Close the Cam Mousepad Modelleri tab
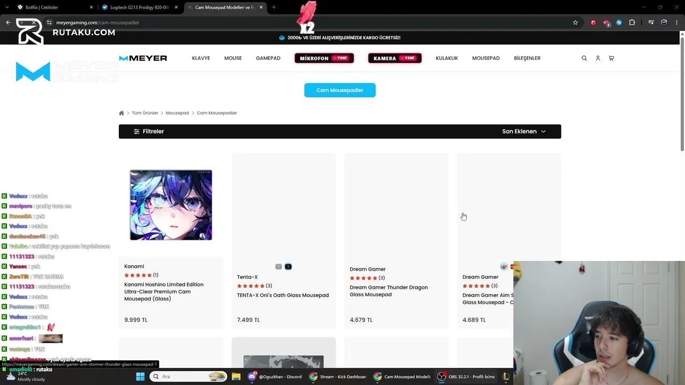This screenshot has height=385, width=685. pyautogui.click(x=261, y=7)
